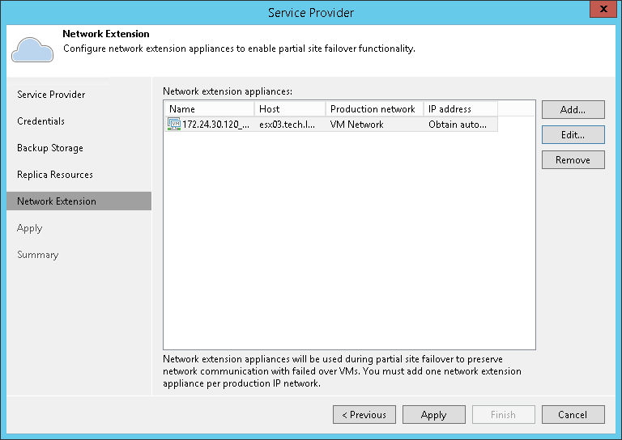Cancel the Service Provider wizard
The height and width of the screenshot is (440, 622).
(x=573, y=415)
